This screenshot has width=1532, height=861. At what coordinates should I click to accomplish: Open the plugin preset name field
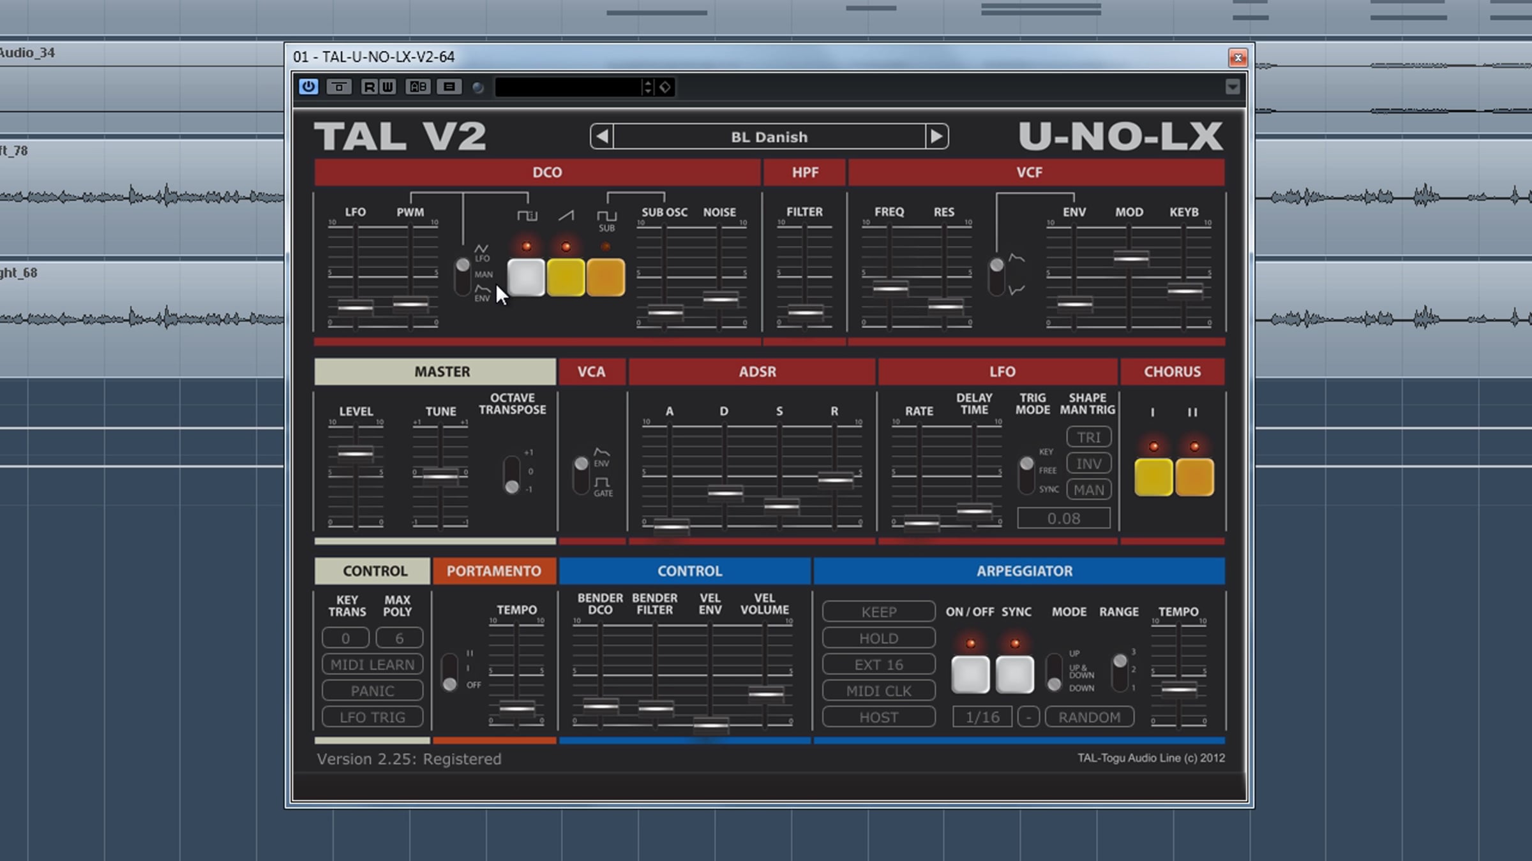(568, 87)
